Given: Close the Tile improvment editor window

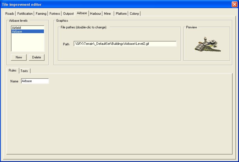Looking at the screenshot, I should 234,4.
